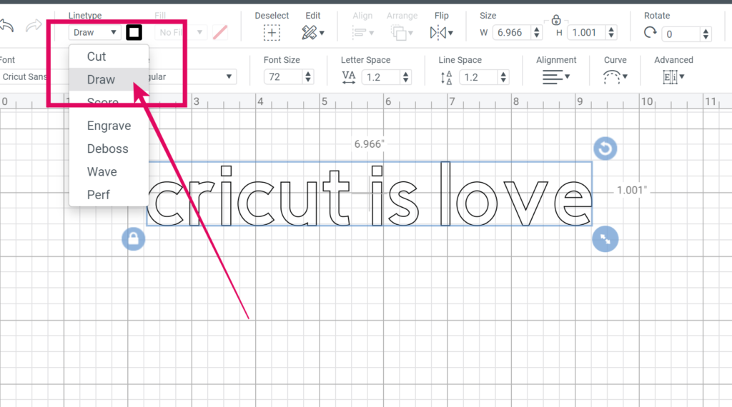This screenshot has height=407, width=732.
Task: Click the Undo arrow icon
Action: 6,26
